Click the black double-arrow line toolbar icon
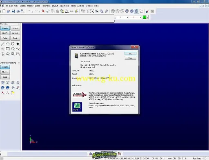209x160 pixels. (x=72, y=11)
